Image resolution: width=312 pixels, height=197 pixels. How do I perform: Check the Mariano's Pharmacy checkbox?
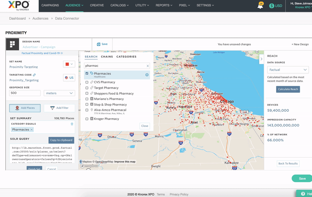(x=87, y=99)
